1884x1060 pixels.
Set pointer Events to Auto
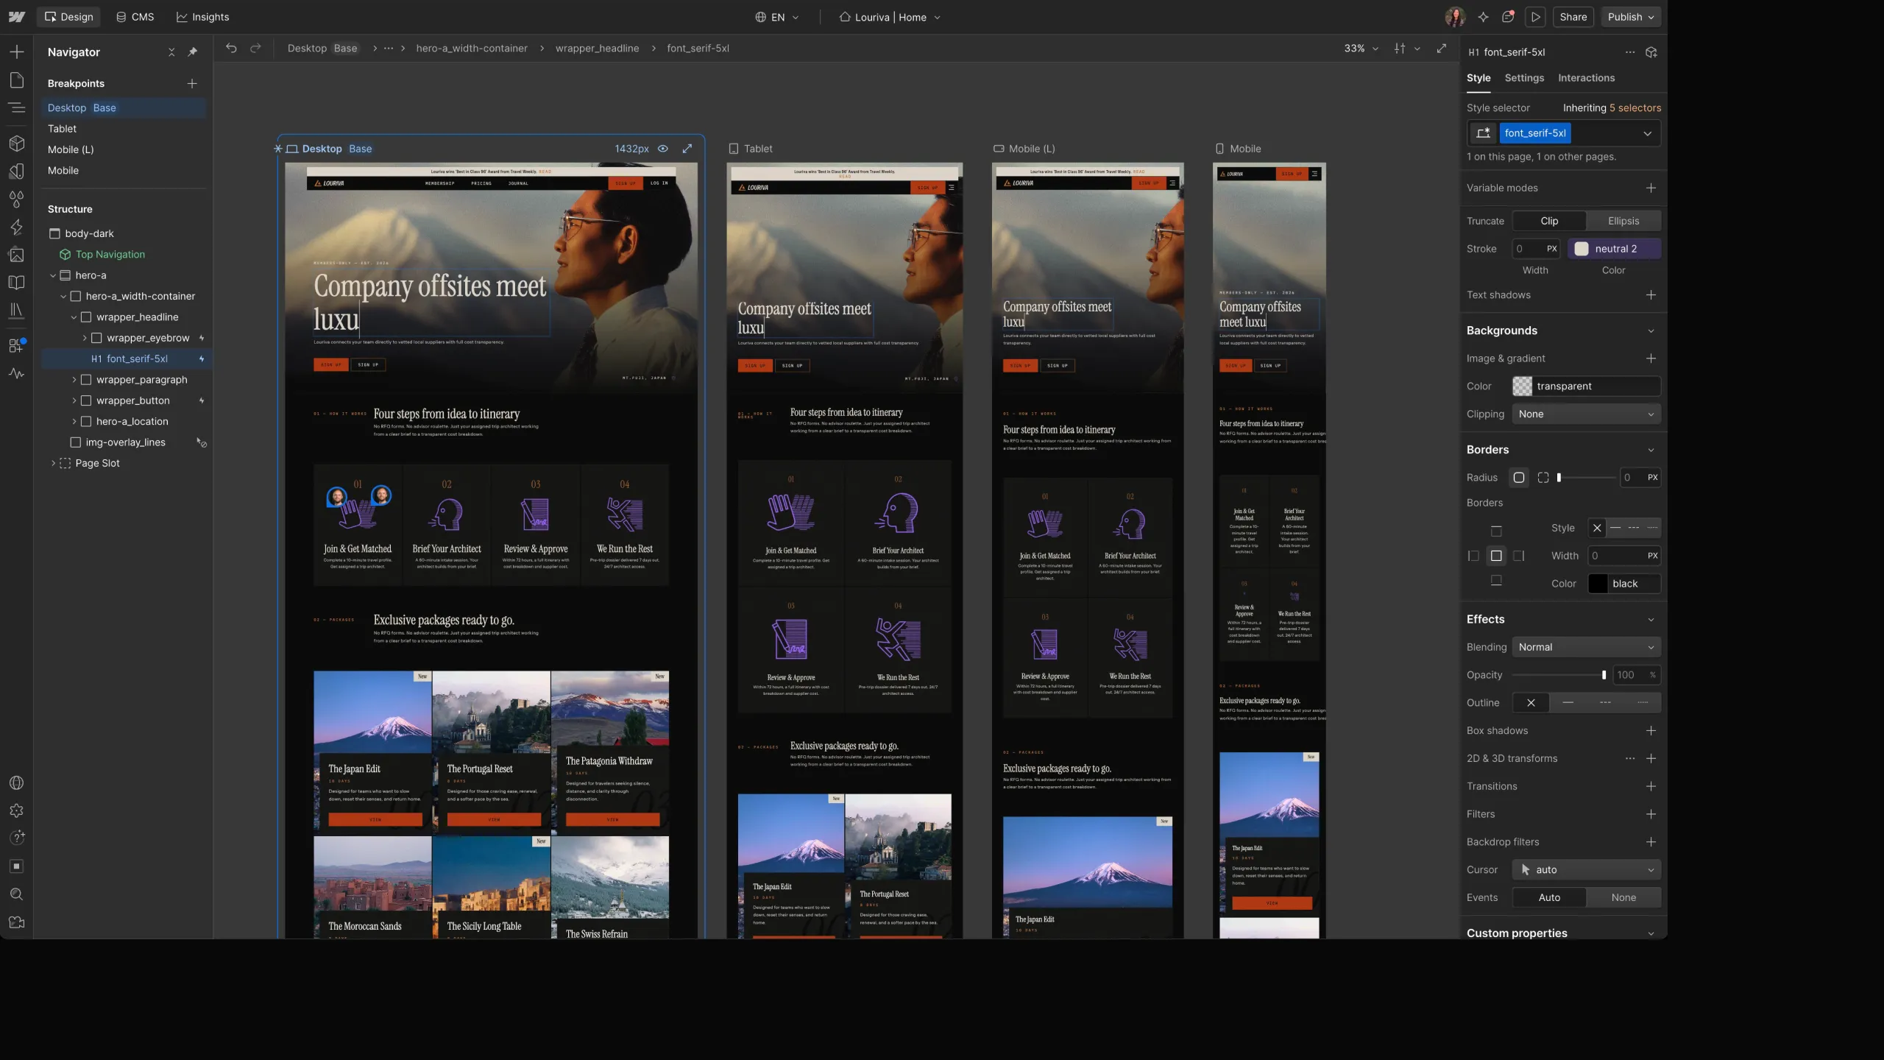coord(1549,897)
